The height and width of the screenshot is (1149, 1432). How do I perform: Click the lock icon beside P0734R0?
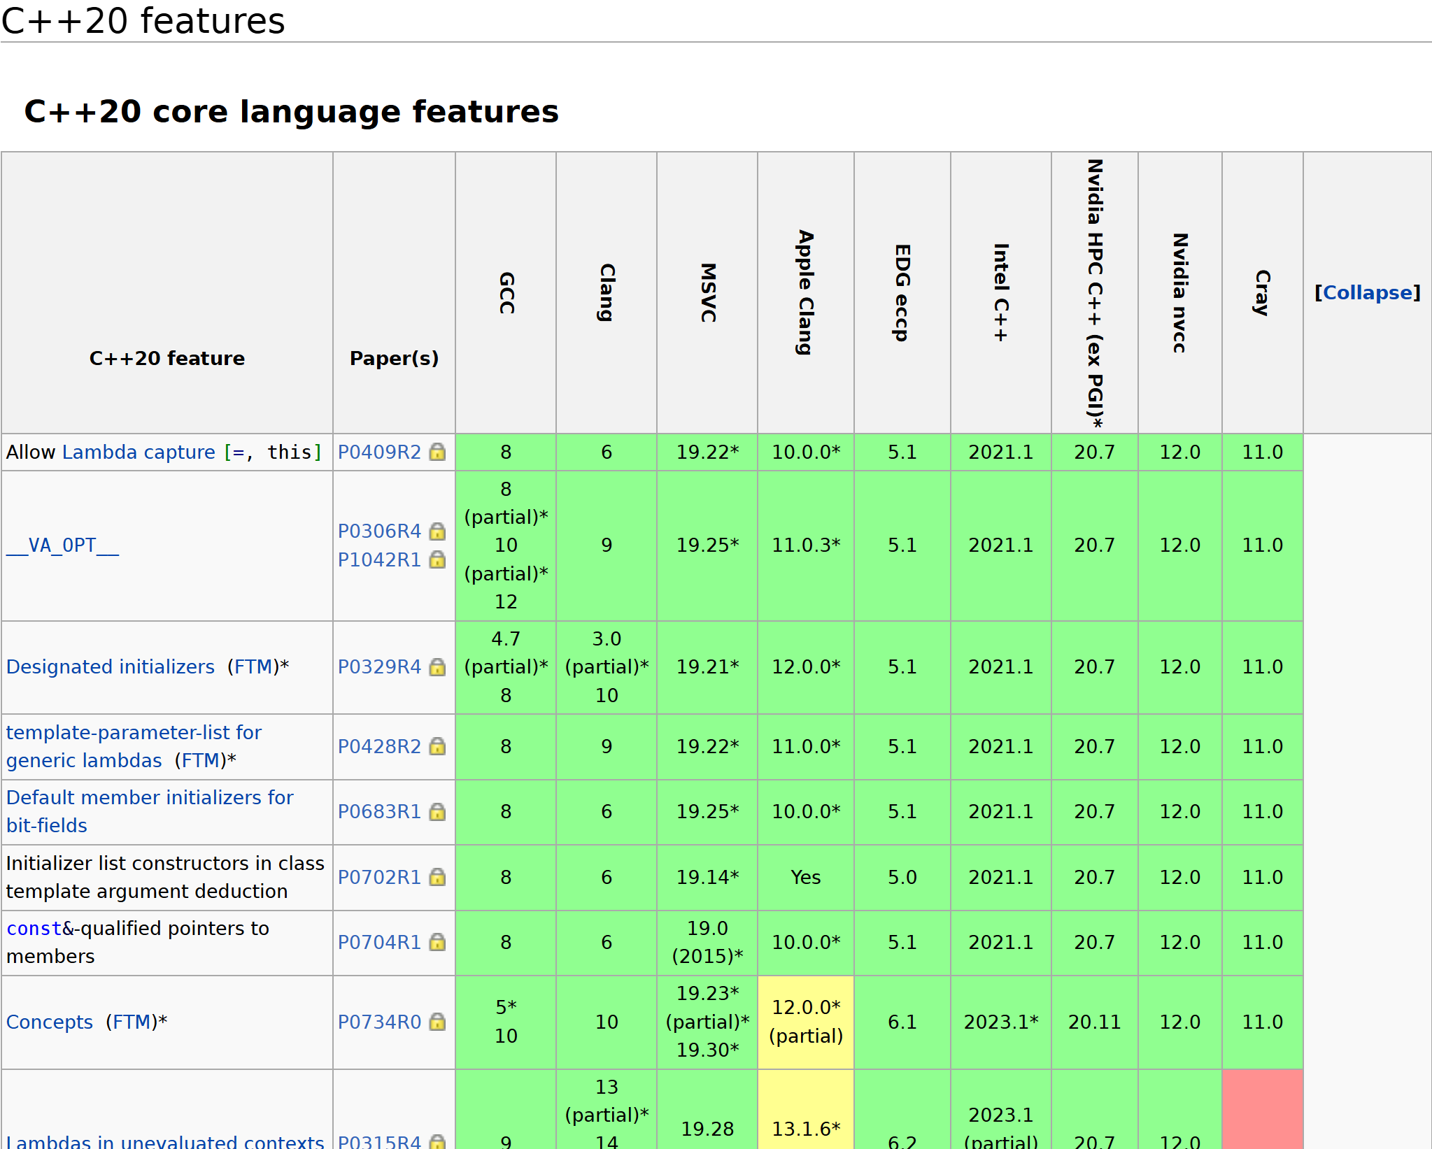pos(437,1022)
